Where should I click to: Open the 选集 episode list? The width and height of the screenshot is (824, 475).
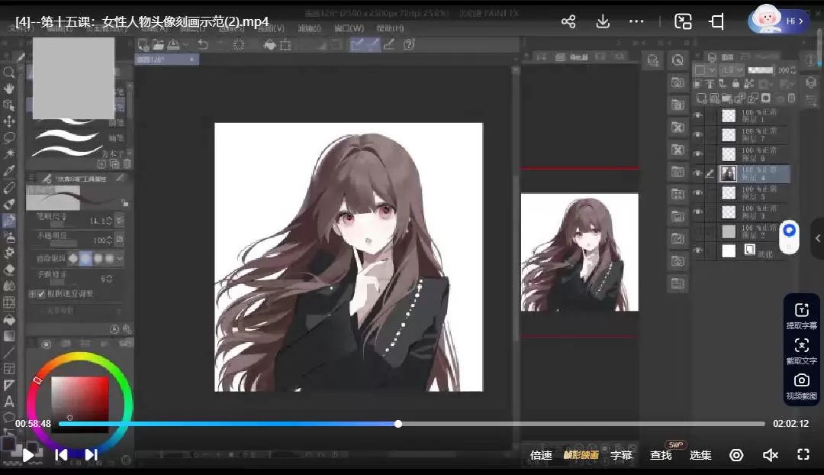pos(700,456)
